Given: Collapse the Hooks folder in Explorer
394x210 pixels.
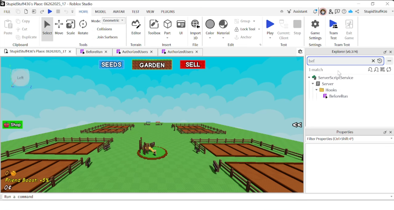Looking at the screenshot, I should coord(316,90).
